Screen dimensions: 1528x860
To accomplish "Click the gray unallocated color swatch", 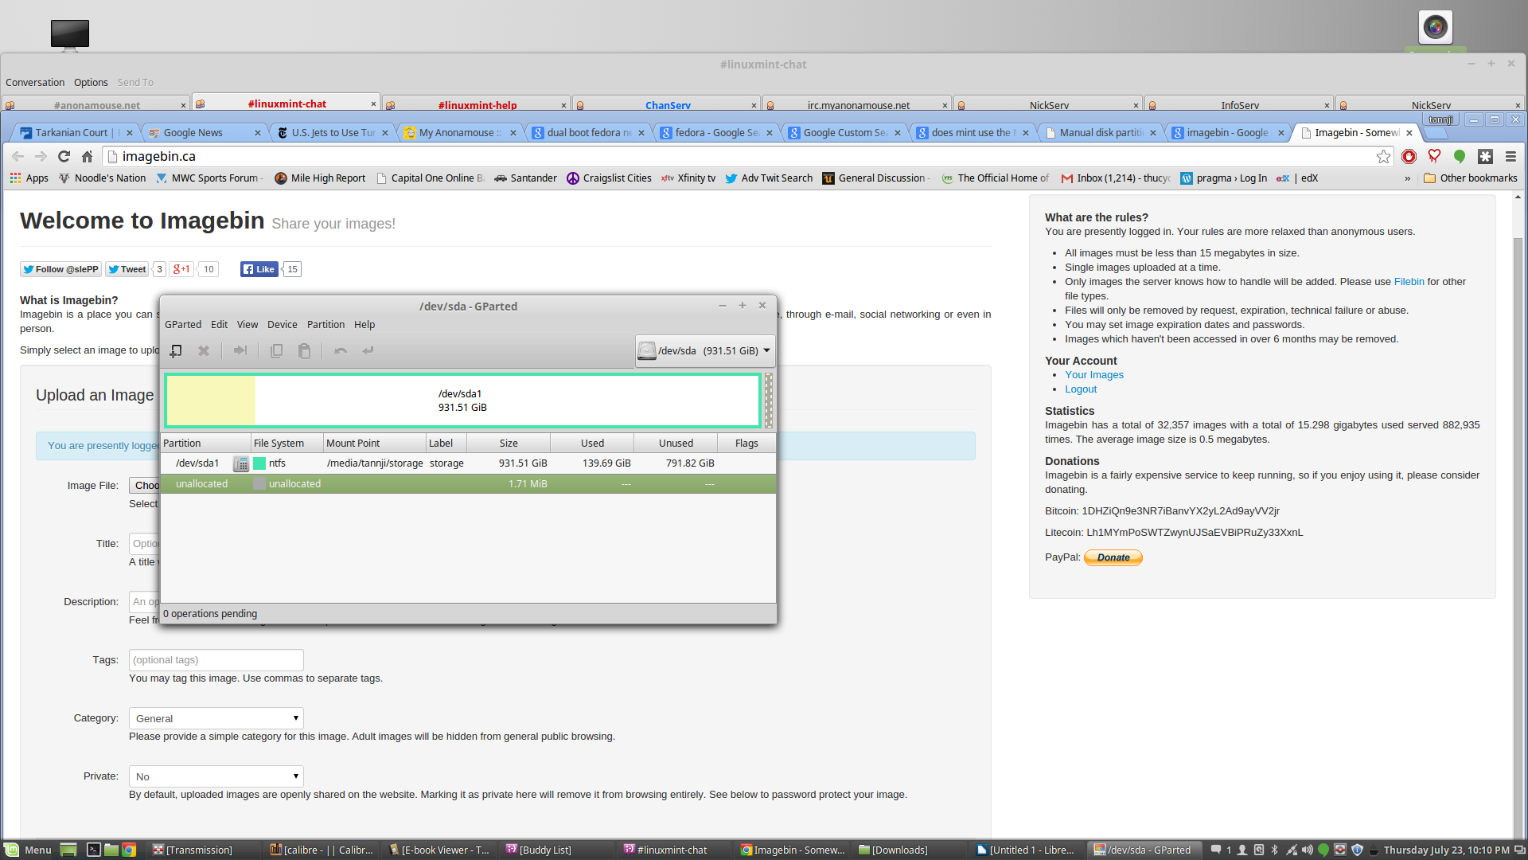I will click(259, 484).
